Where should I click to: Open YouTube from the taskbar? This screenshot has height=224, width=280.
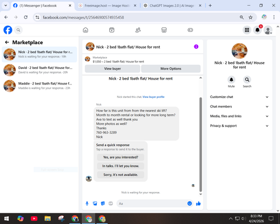click(34, 218)
